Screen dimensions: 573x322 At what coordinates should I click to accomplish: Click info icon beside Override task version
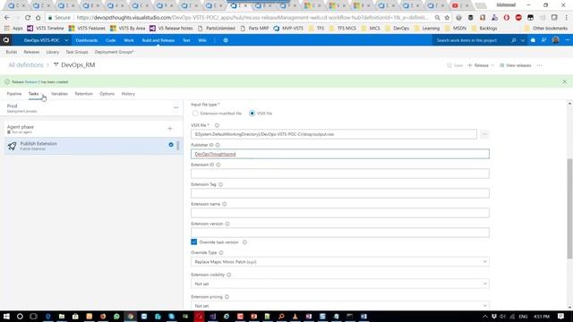(x=244, y=242)
